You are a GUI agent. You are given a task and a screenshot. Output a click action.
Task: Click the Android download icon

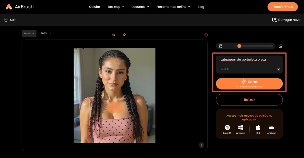point(271,128)
